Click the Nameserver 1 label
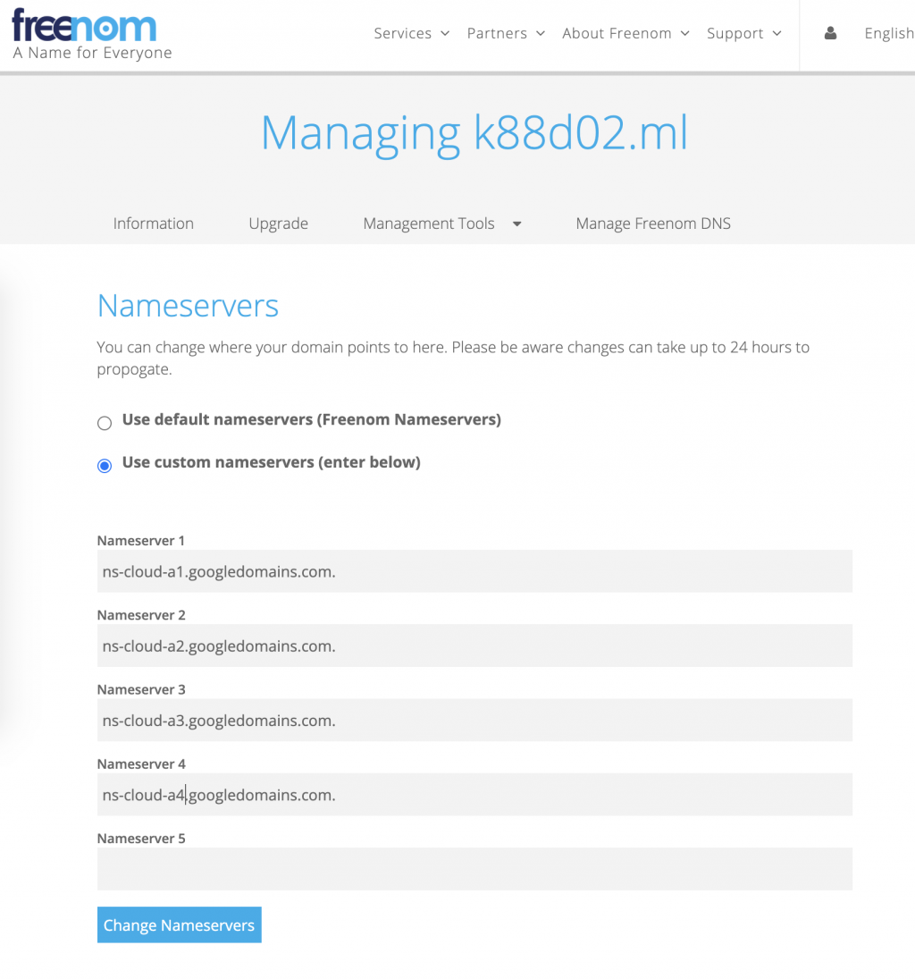Screen dimensions: 915x979 (x=141, y=541)
